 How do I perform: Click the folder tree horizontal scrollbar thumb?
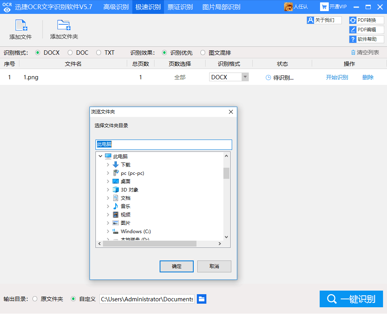pyautogui.click(x=150, y=244)
